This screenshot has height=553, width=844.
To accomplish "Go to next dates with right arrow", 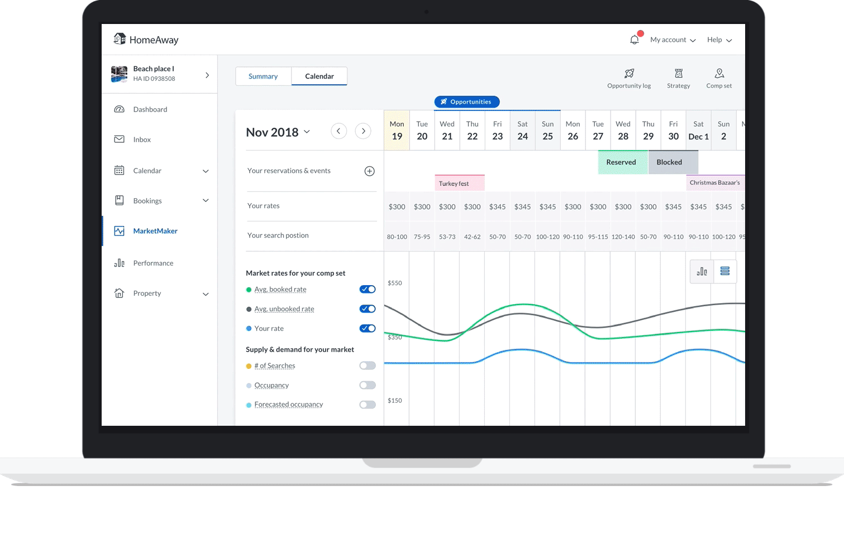I will coord(363,131).
